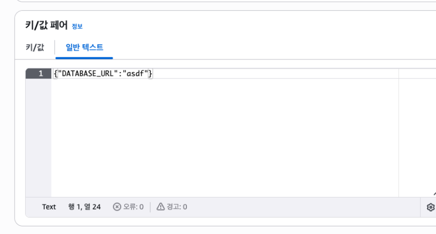Click the 경고: 0 warnings count
Image resolution: width=436 pixels, height=234 pixels.
click(177, 207)
